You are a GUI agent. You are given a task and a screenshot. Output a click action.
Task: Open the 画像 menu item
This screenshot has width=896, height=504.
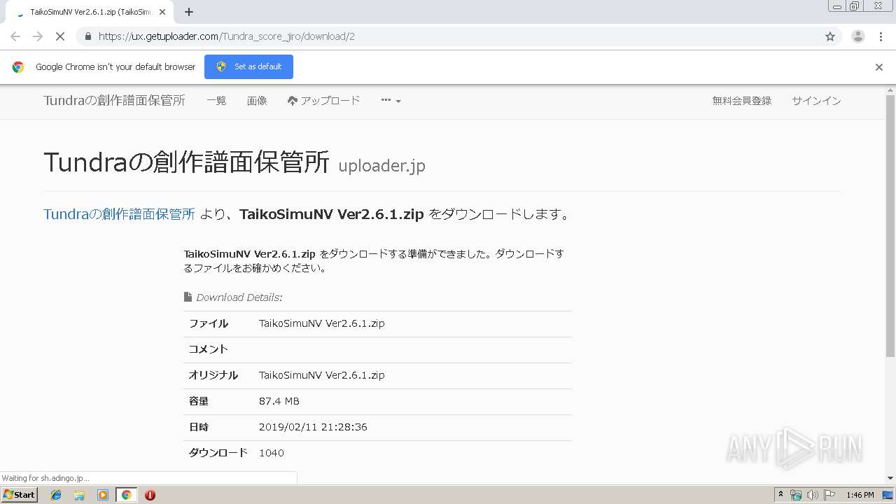coord(257,101)
